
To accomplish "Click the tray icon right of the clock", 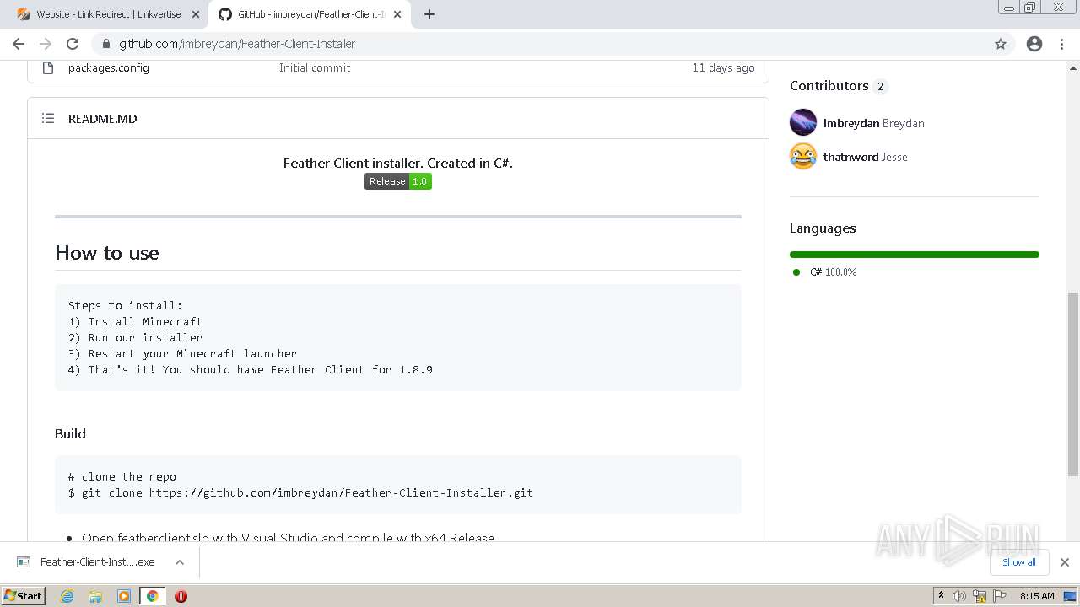I will 1070,596.
